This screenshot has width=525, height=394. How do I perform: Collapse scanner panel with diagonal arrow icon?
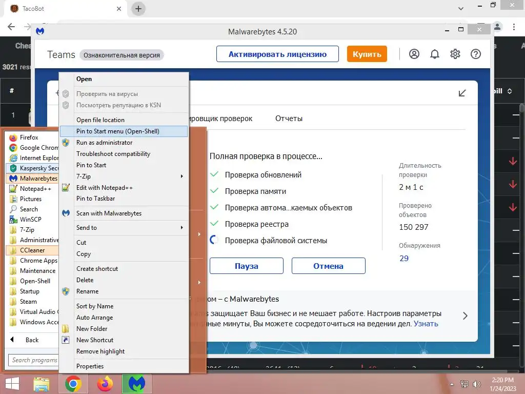click(x=462, y=93)
